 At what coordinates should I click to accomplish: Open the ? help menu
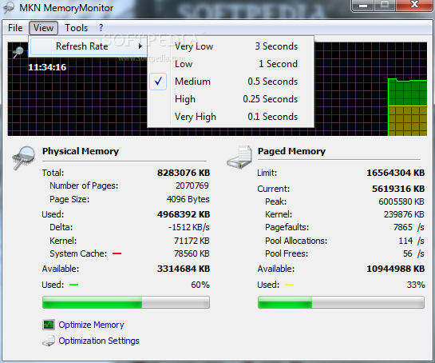pos(101,28)
